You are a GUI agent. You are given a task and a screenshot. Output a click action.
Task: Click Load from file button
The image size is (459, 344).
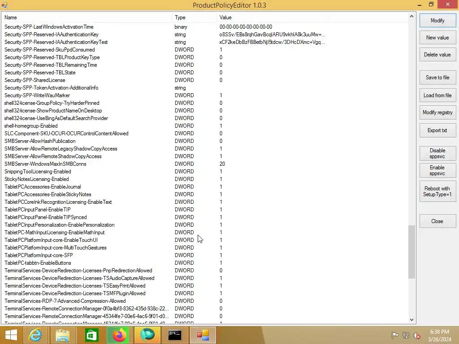point(437,95)
